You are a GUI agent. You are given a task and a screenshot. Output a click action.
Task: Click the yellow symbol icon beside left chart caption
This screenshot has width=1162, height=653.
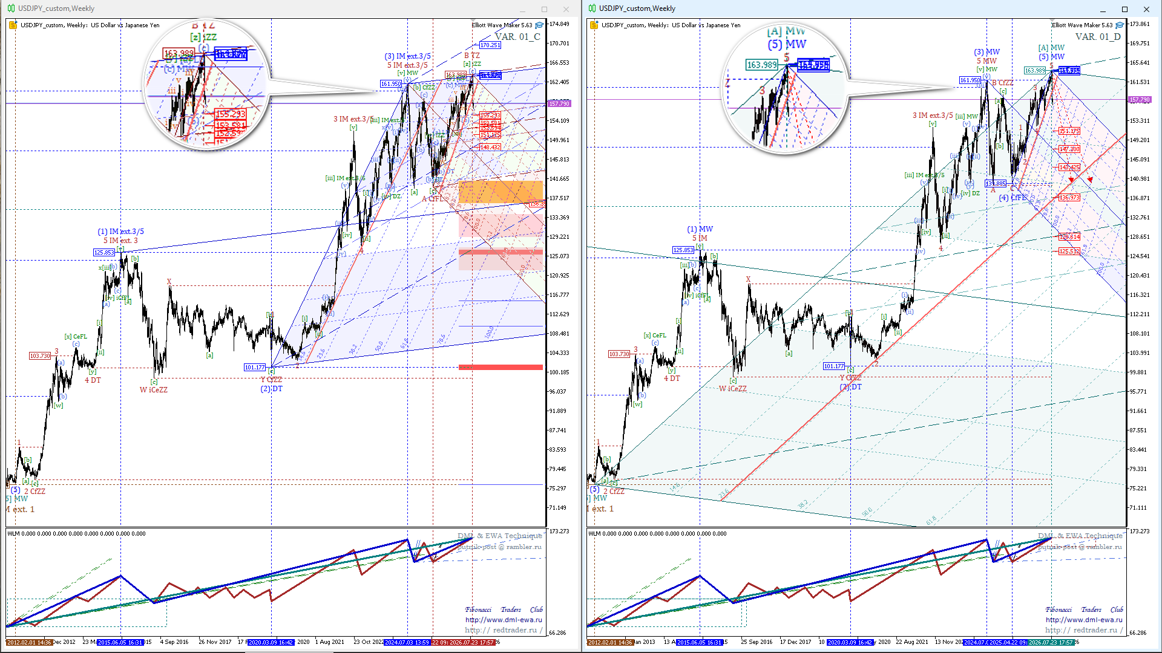13,25
